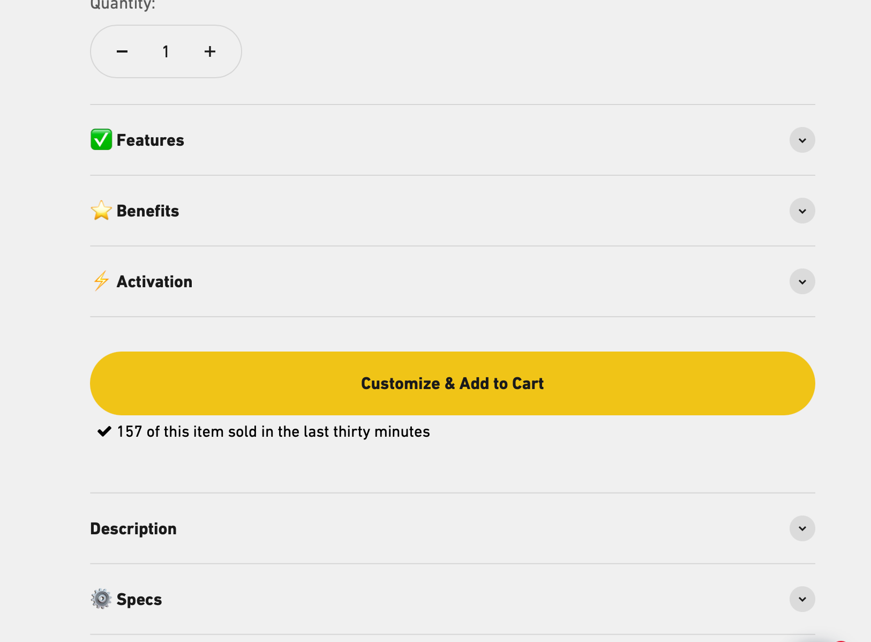The width and height of the screenshot is (871, 642).
Task: Click the black checkmark before sold count
Action: pyautogui.click(x=104, y=431)
